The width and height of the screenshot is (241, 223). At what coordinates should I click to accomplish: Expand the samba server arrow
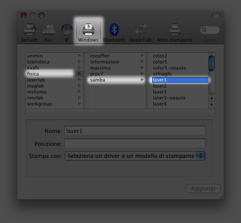coord(142,80)
